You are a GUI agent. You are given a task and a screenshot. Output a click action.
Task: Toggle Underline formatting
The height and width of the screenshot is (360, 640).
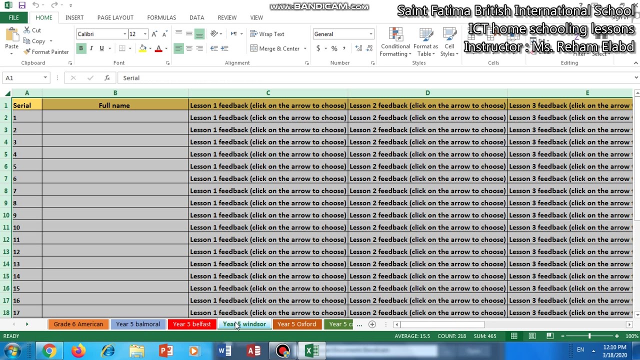101,48
